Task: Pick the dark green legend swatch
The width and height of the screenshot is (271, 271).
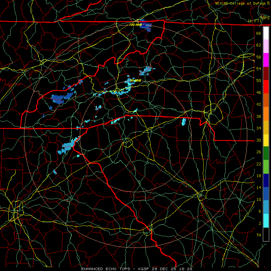Action: [266, 153]
